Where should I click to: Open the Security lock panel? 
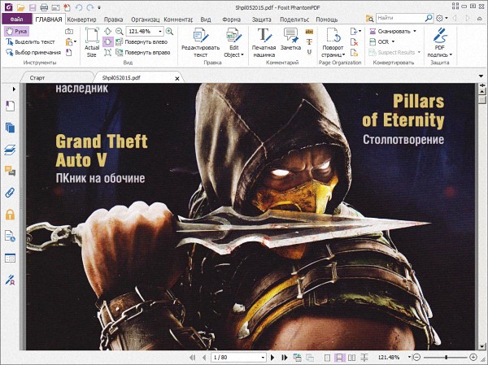[x=10, y=215]
